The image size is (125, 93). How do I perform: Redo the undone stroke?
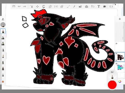point(24,6)
